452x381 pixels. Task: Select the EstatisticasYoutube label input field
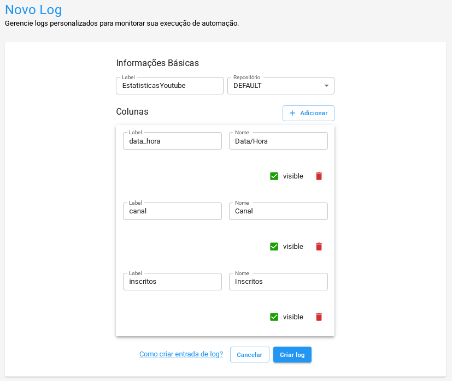tap(169, 86)
